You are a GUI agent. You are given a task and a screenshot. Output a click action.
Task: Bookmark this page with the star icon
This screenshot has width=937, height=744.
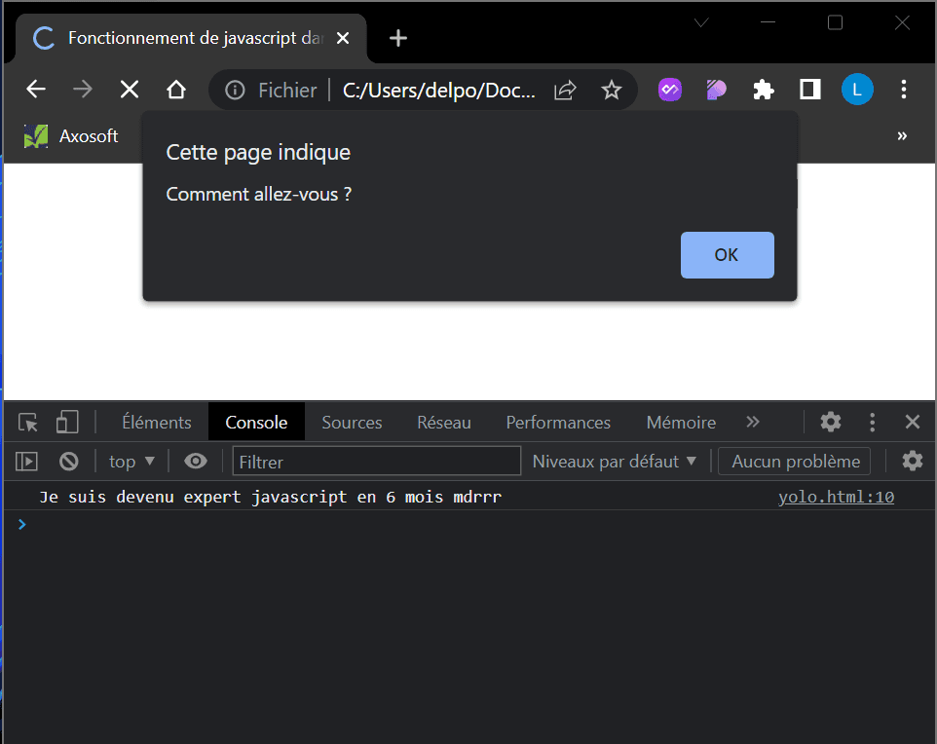click(611, 90)
